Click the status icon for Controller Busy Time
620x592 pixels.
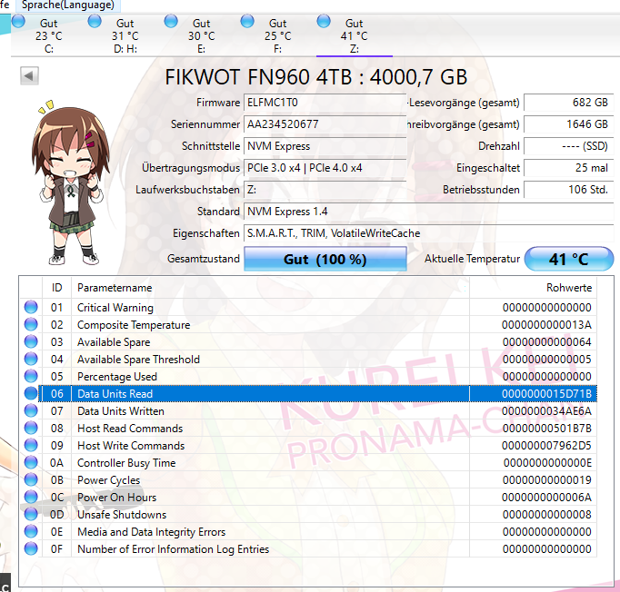point(31,462)
